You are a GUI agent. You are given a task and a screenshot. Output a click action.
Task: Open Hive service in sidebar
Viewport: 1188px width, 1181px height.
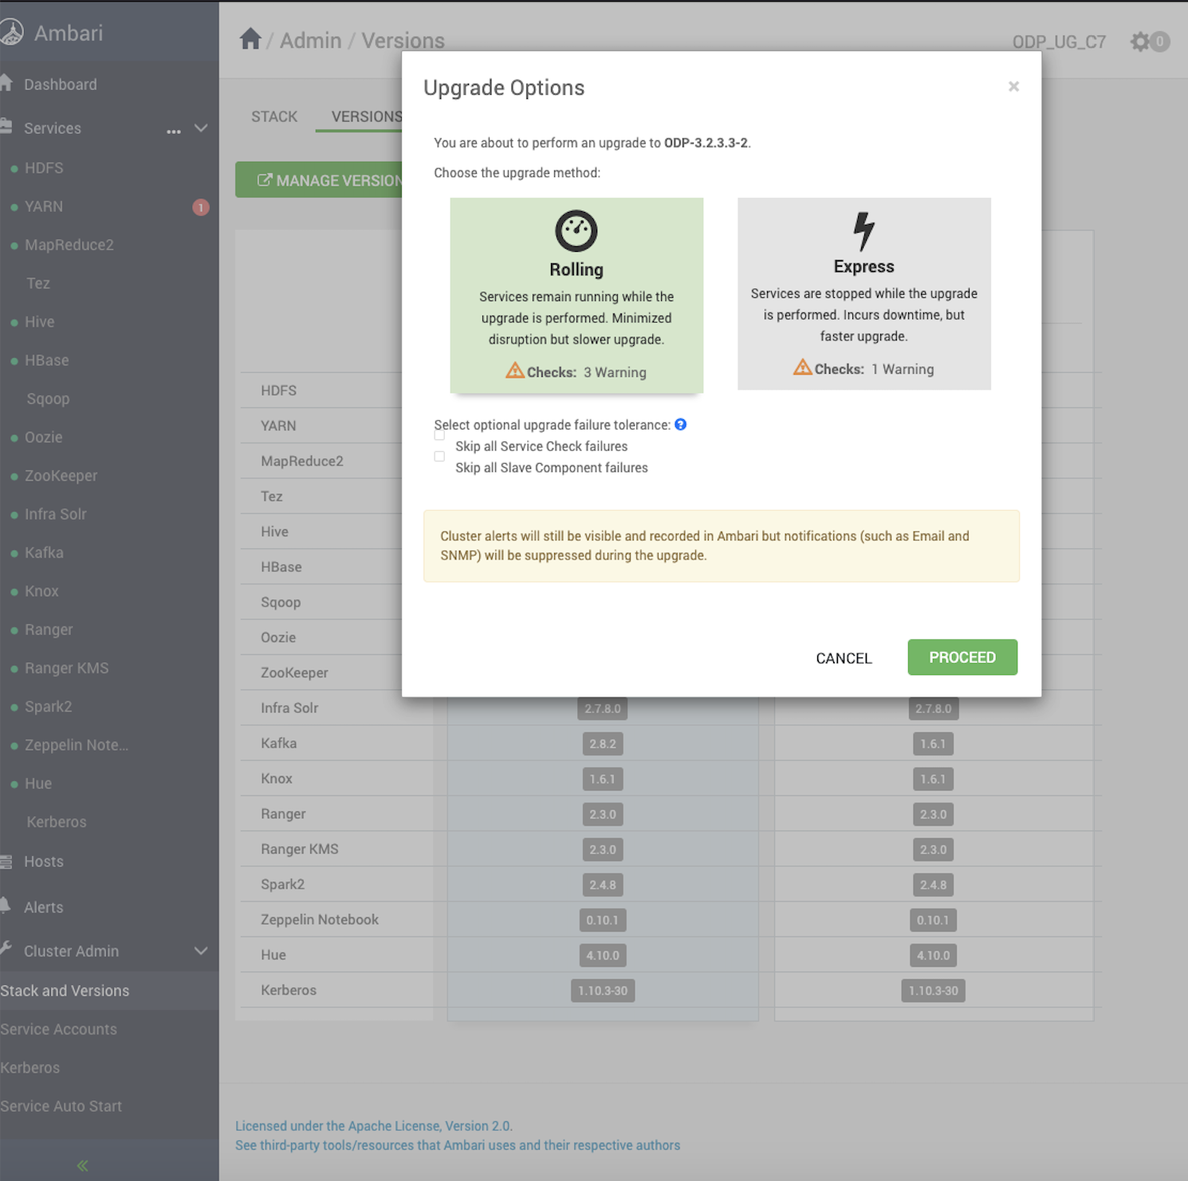[40, 322]
